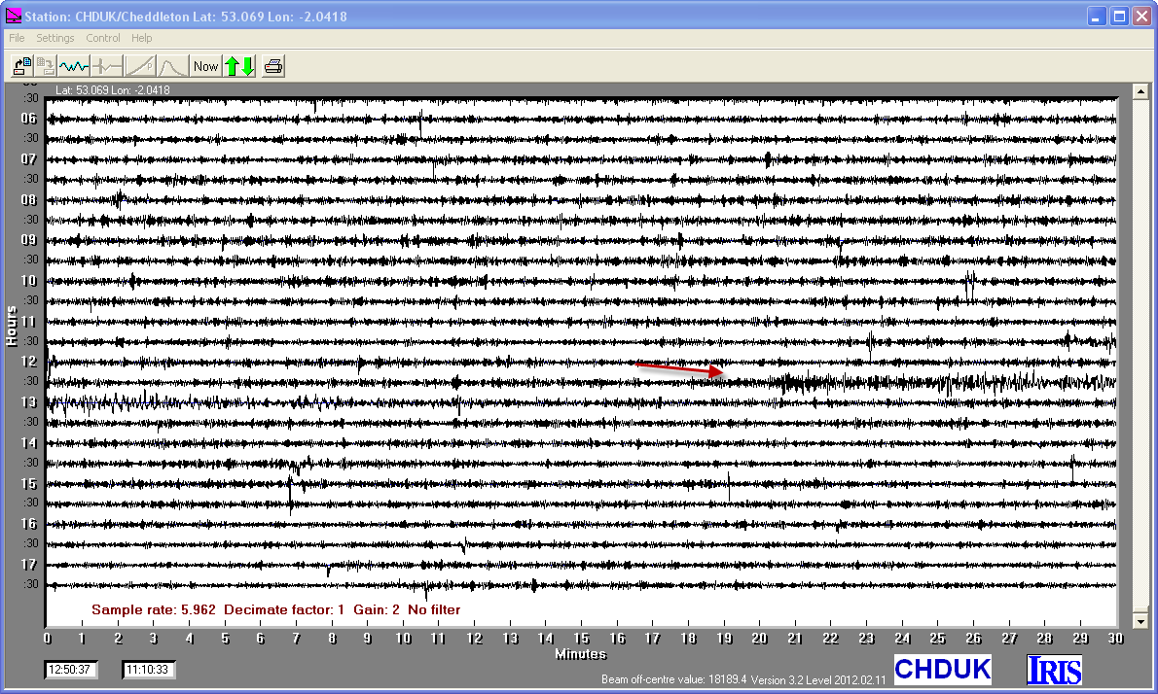Click the Lat: 53.069 Lon: -2.0418 label
This screenshot has width=1158, height=694.
[x=112, y=90]
